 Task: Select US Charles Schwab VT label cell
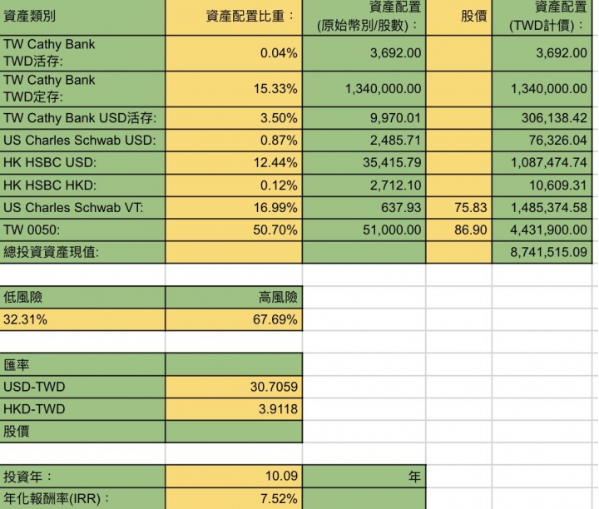click(x=82, y=208)
